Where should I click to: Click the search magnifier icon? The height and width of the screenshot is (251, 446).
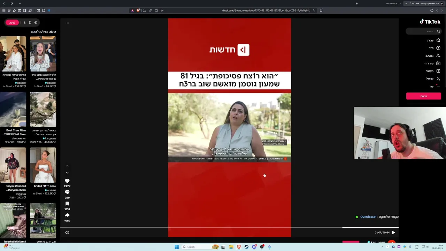[x=438, y=31]
